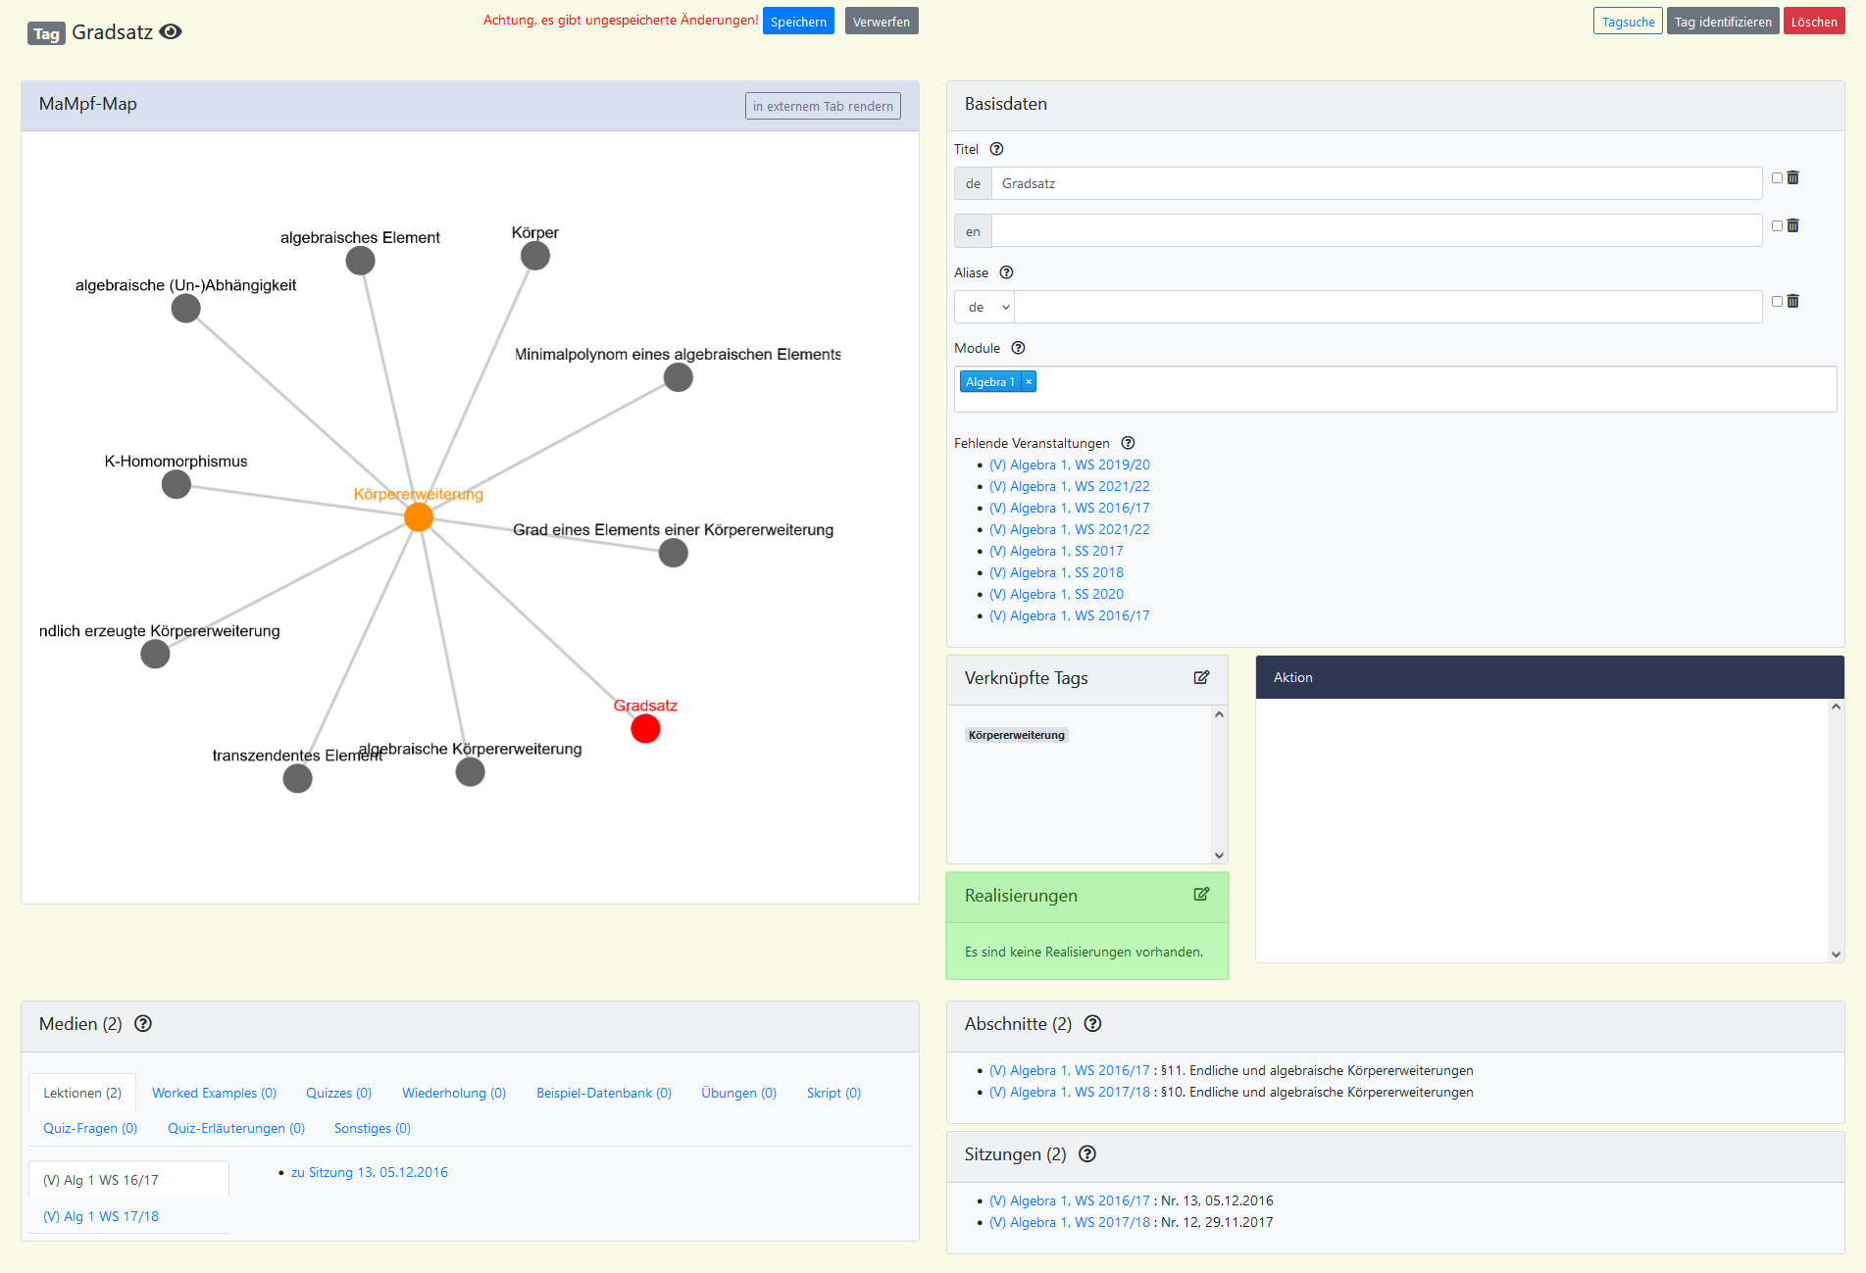Click trash icon for the Aliase row
The width and height of the screenshot is (1866, 1273).
pyautogui.click(x=1792, y=301)
